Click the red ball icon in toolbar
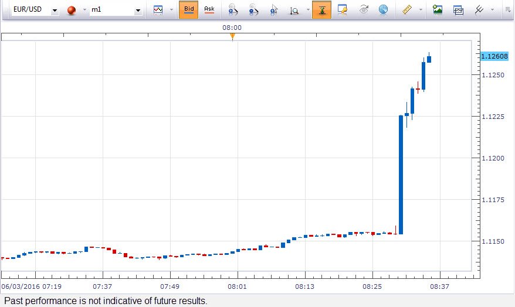Image resolution: width=515 pixels, height=307 pixels. (x=72, y=11)
